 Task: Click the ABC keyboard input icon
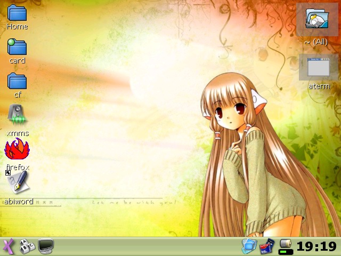pyautogui.click(x=27, y=246)
